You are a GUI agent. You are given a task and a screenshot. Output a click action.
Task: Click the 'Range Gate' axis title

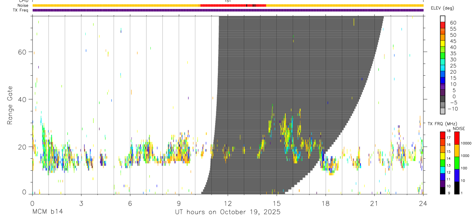[x=10, y=106]
